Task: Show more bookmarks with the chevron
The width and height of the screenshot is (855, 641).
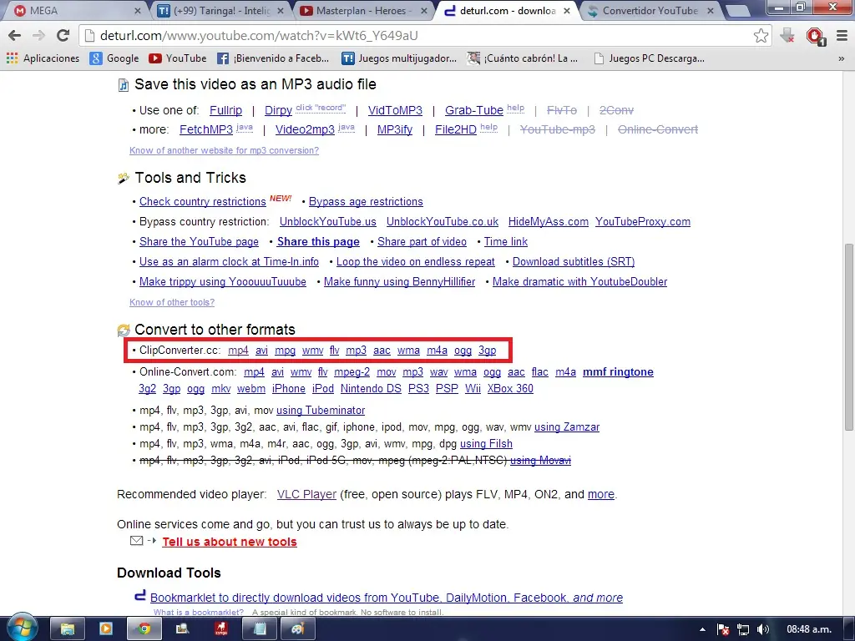Action: tap(842, 58)
